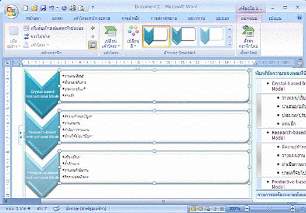Open the เค้าโครง (Layout) dropdown in Create Graphic
Viewport: 306px width, 213px height.
click(x=36, y=45)
